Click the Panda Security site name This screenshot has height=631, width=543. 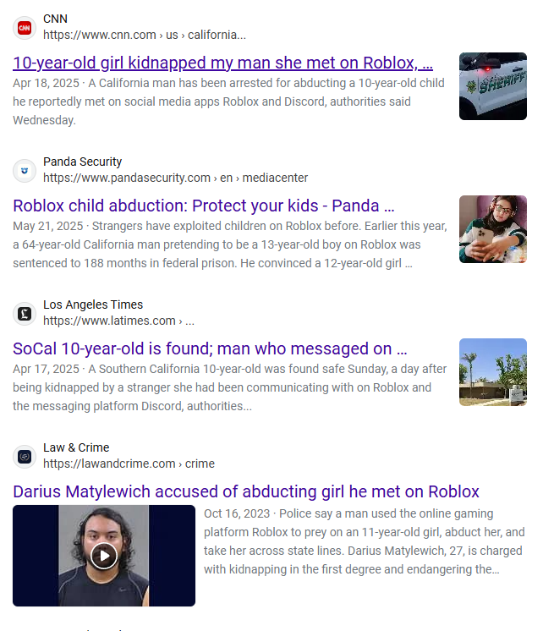pyautogui.click(x=83, y=162)
